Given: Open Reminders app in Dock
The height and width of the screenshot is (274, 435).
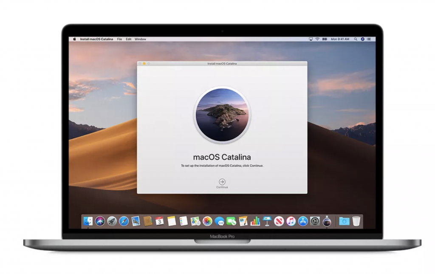Looking at the screenshot, I should click(184, 221).
